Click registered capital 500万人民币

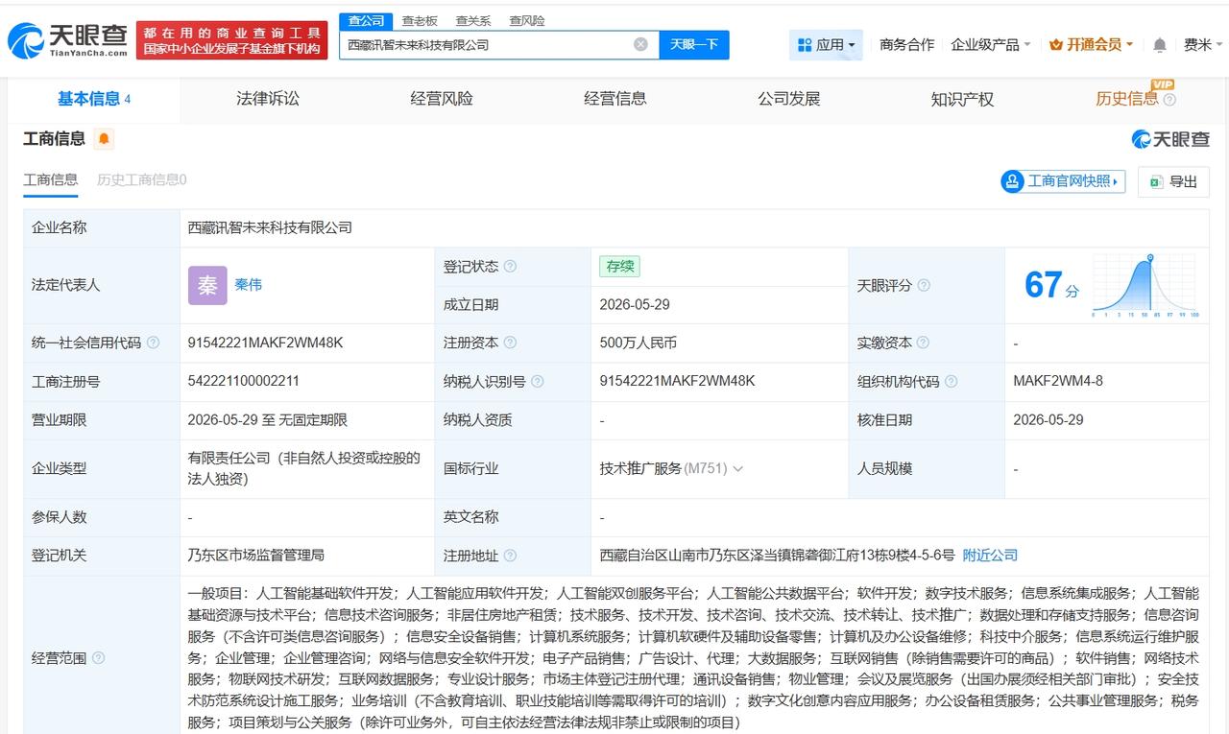[638, 343]
